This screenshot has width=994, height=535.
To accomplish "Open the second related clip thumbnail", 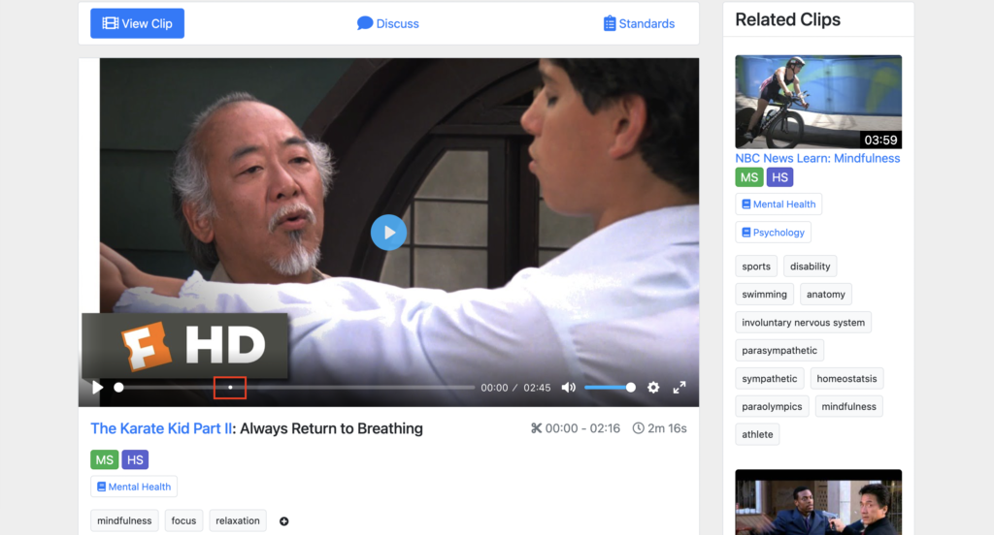I will [818, 502].
